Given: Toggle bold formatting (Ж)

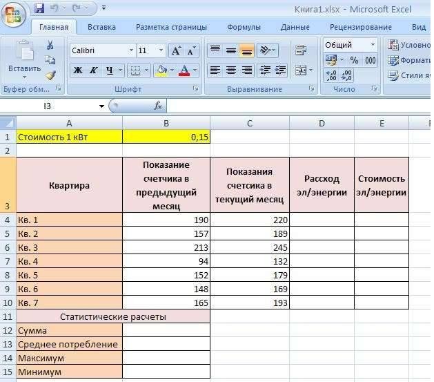Looking at the screenshot, I should tap(78, 70).
